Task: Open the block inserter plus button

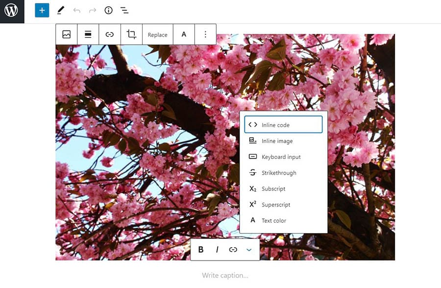Action: [x=42, y=10]
